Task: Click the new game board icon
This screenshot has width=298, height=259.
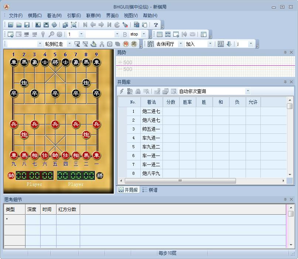Action: pyautogui.click(x=11, y=25)
